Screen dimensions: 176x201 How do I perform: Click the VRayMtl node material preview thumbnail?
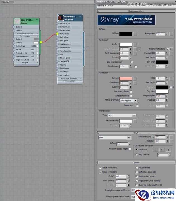pyautogui.click(x=61, y=18)
